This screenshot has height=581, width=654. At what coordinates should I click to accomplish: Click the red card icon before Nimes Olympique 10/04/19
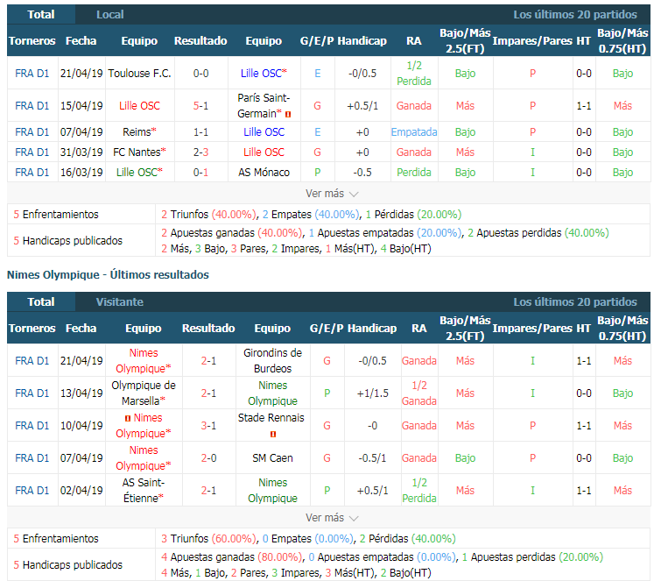[x=128, y=418]
